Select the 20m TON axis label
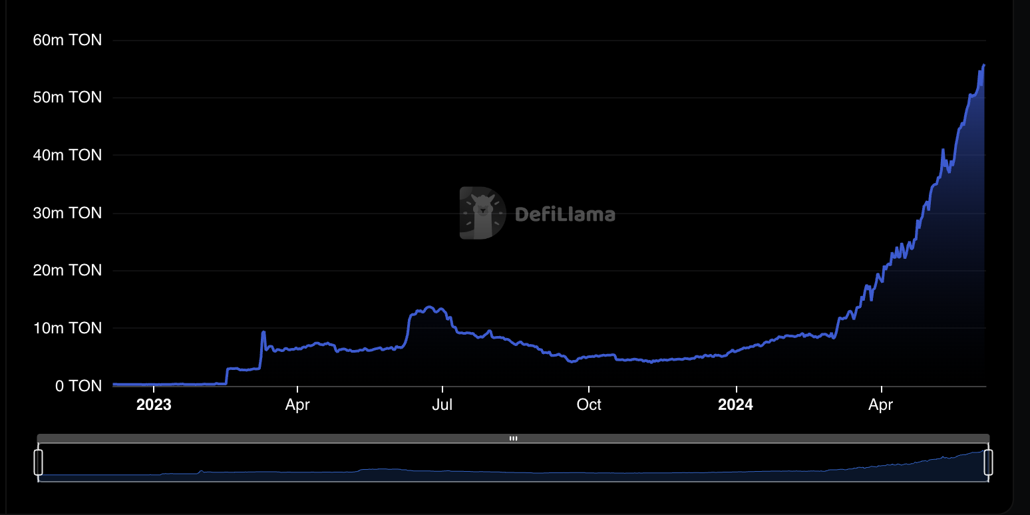This screenshot has width=1030, height=515. click(67, 271)
